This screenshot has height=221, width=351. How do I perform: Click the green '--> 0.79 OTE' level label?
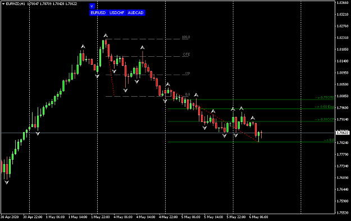(325, 97)
